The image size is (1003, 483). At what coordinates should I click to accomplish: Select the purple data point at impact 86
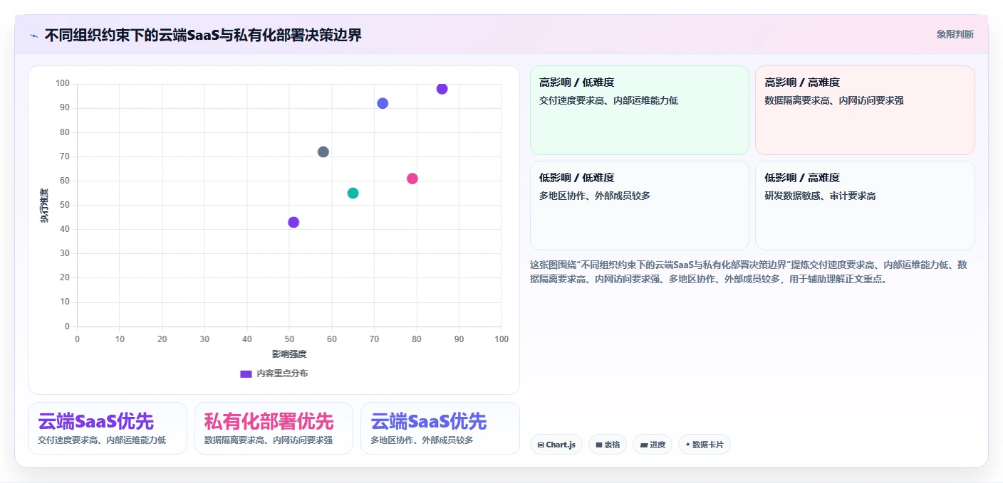[x=442, y=89]
